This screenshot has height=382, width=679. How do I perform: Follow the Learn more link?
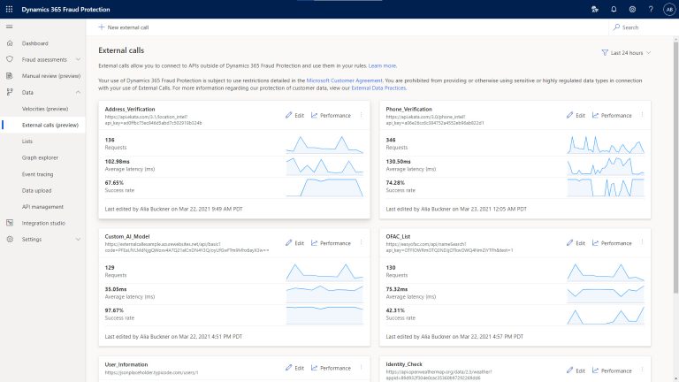[382, 65]
